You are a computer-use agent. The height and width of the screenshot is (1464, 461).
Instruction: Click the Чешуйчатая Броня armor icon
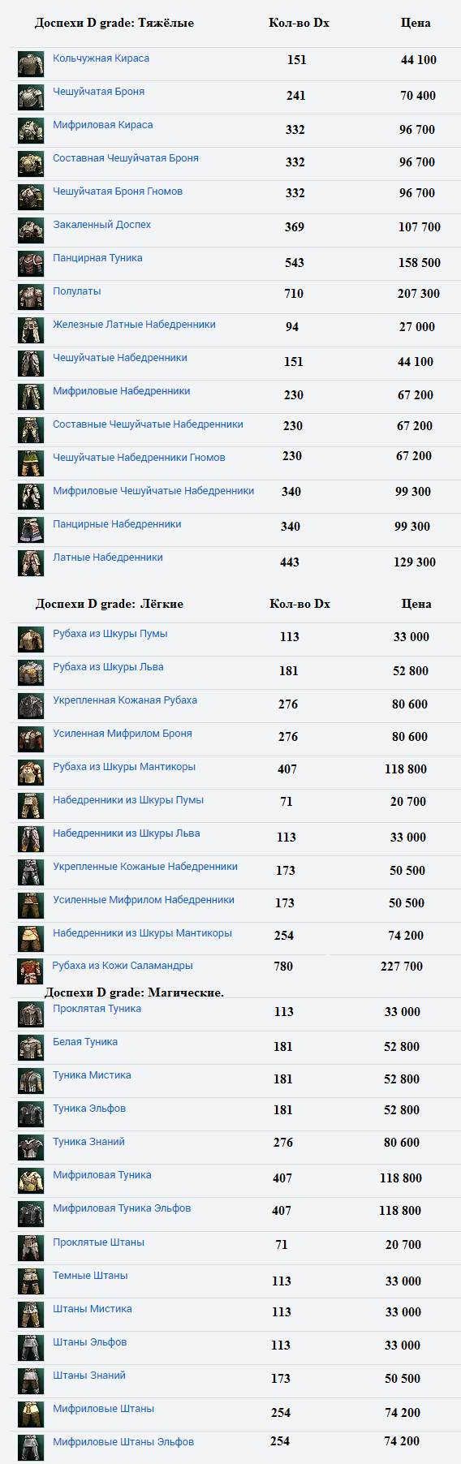click(31, 97)
